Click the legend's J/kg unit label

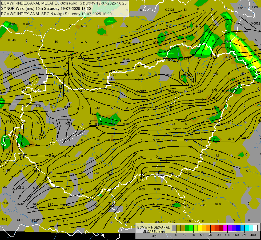coord(153,236)
